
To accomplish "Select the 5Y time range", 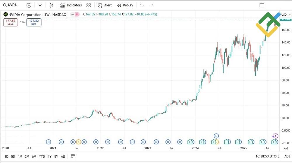I will [56, 157].
